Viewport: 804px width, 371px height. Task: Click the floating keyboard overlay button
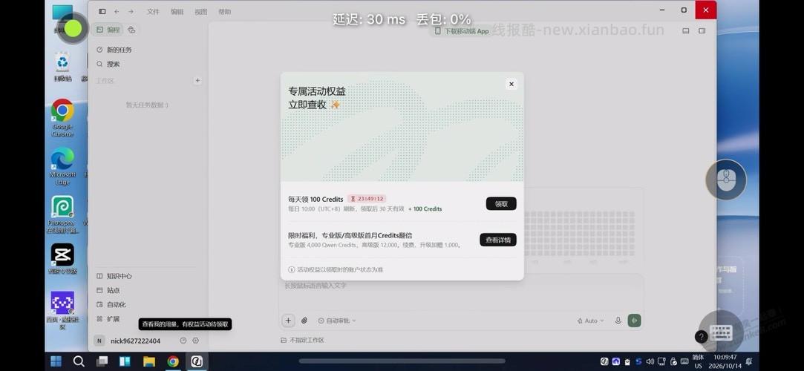tap(722, 331)
